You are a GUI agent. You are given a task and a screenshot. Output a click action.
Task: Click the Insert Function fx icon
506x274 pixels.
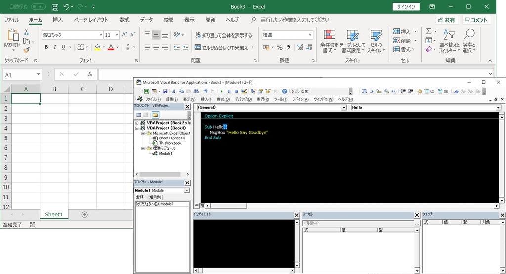tap(90, 74)
